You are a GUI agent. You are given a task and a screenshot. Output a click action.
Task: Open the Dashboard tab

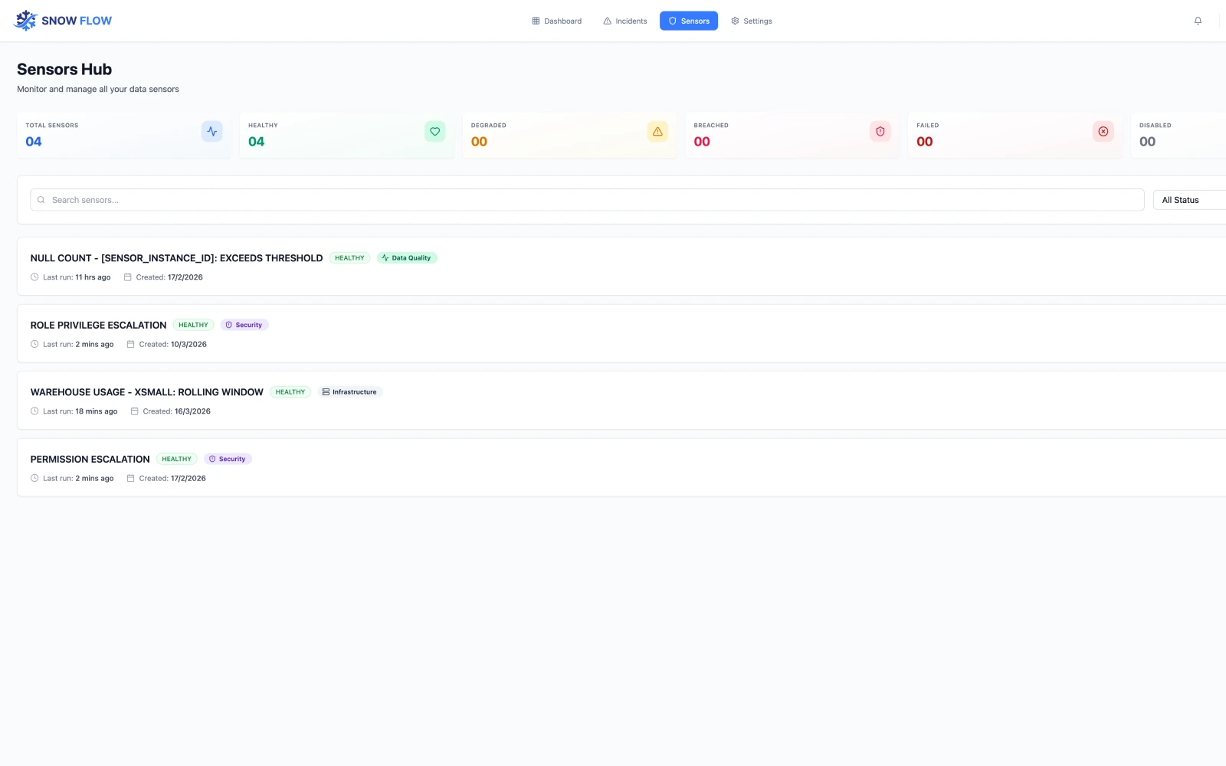pyautogui.click(x=557, y=21)
